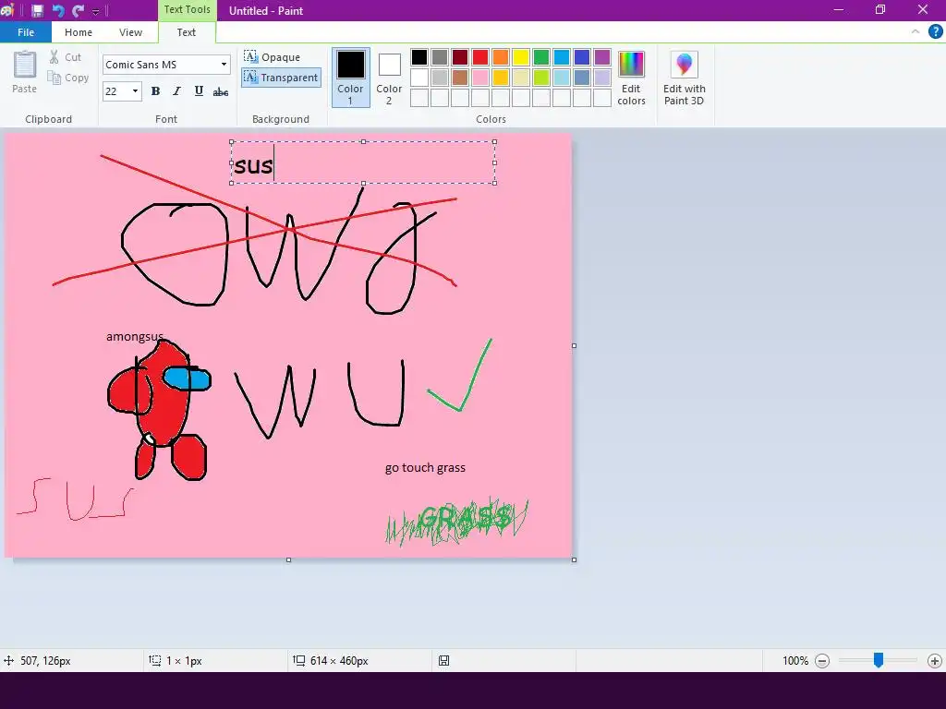Toggle Bold formatting
Screen dimensions: 946x709
click(x=155, y=91)
